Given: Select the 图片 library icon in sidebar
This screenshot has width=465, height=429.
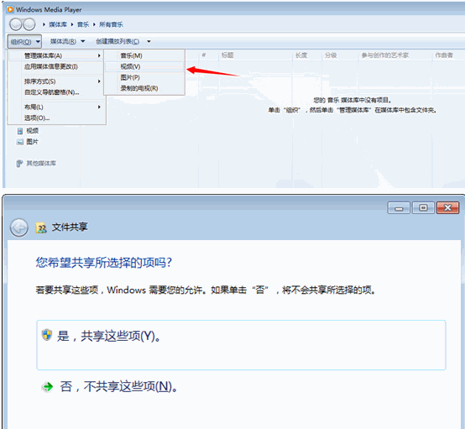Looking at the screenshot, I should tap(20, 142).
